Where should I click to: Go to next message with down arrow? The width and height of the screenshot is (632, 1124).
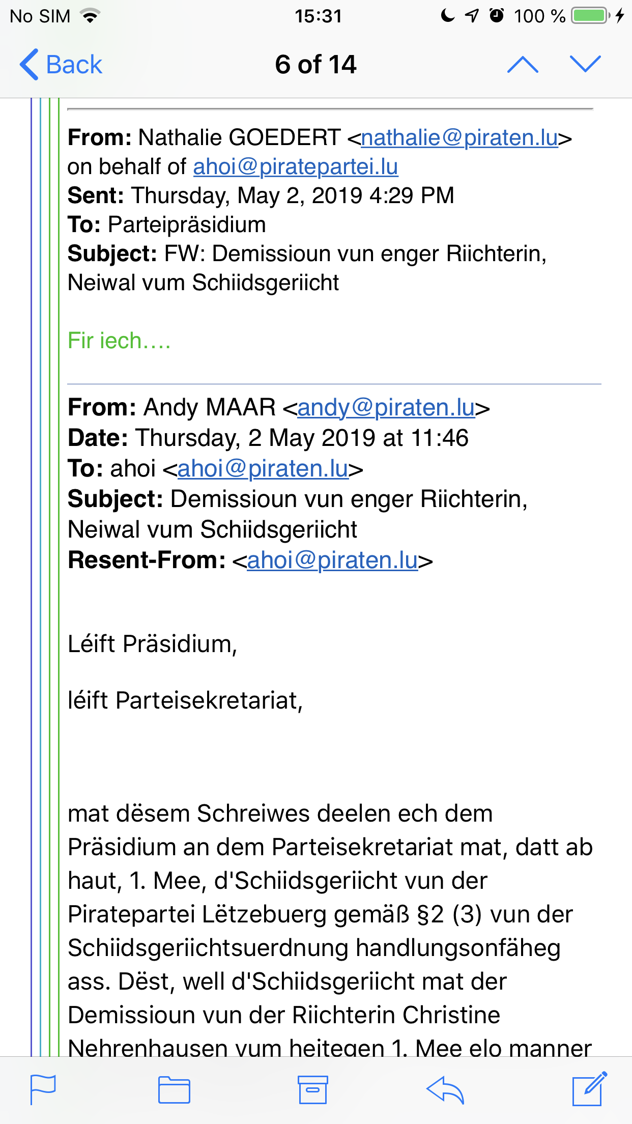pyautogui.click(x=585, y=65)
